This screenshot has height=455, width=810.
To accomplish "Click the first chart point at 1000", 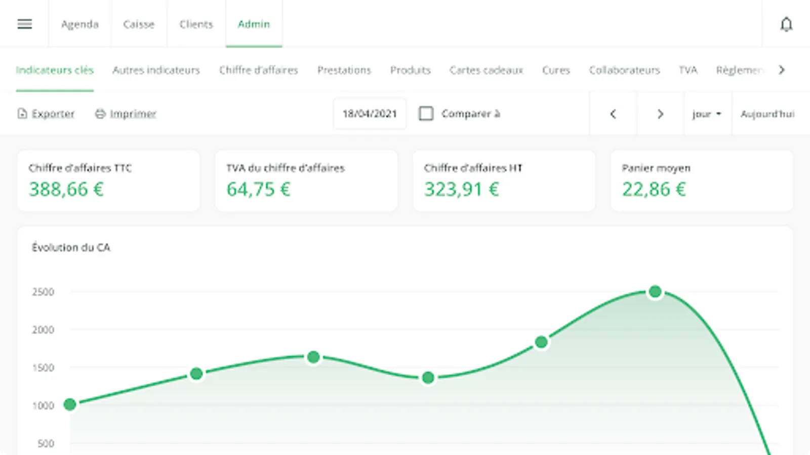I will pyautogui.click(x=70, y=404).
